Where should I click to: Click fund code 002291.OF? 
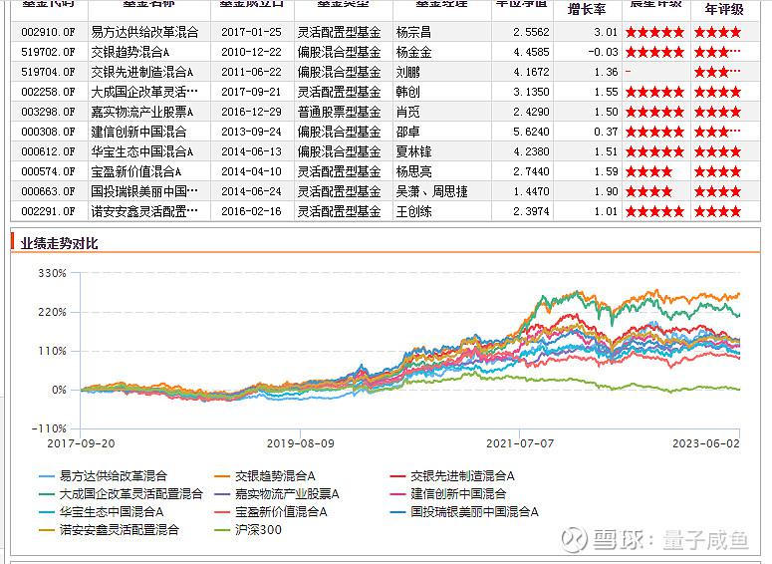coord(48,212)
